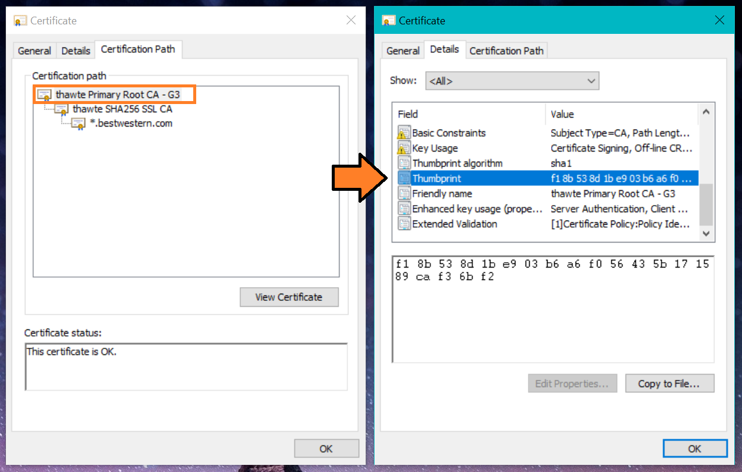Select the Thumbprint algorithm row label

coord(457,163)
